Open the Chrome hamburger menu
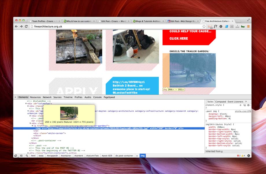Screen dimensions: 266x174 point(248,26)
